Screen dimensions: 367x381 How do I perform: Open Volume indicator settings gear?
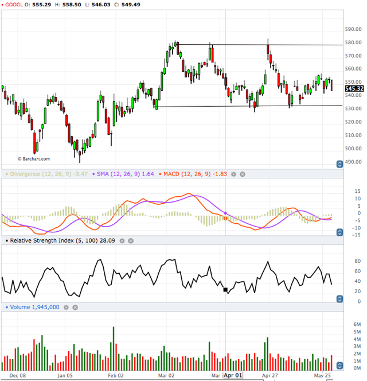click(66, 308)
